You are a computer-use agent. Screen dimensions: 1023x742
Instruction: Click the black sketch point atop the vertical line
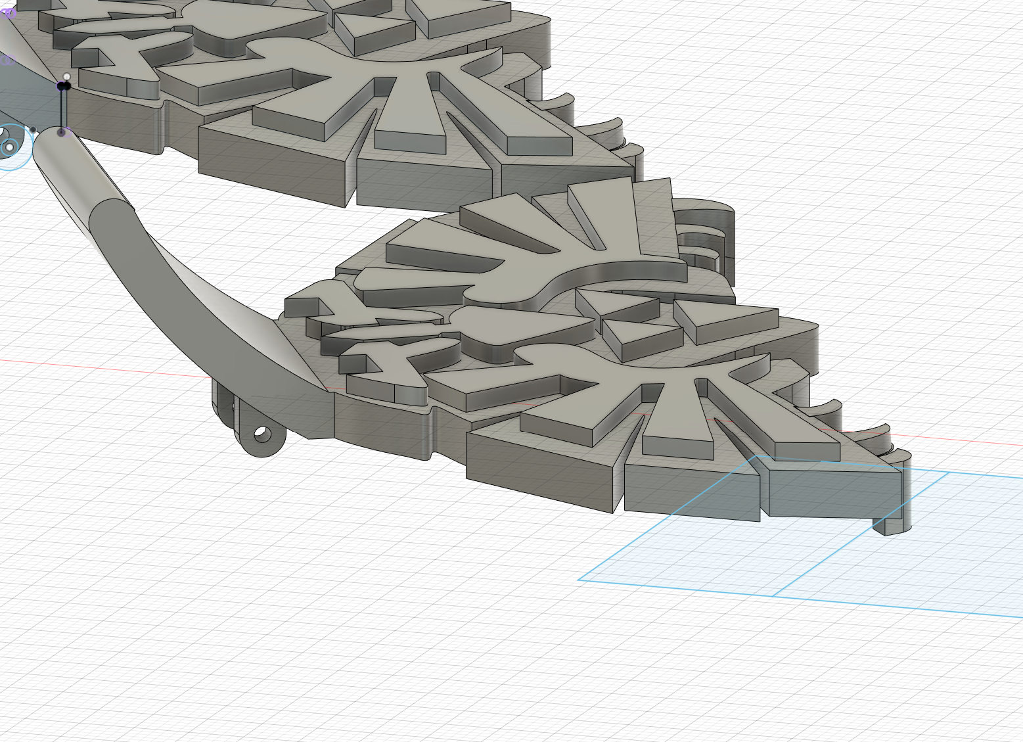(63, 86)
